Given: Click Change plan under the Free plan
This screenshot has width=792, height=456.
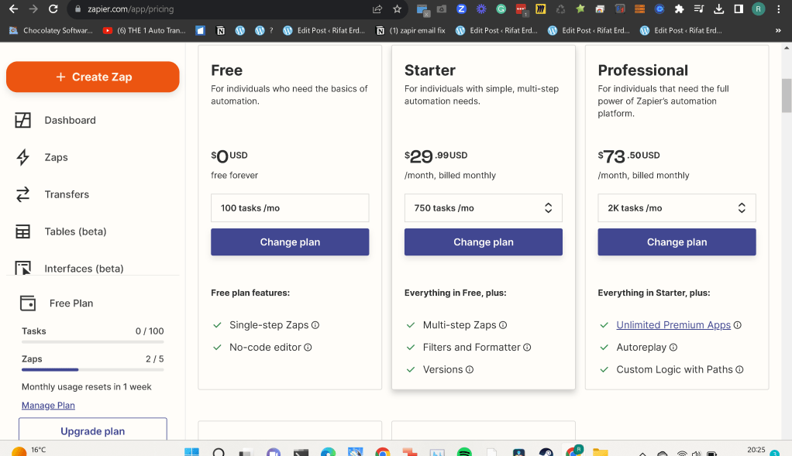Looking at the screenshot, I should pos(290,242).
